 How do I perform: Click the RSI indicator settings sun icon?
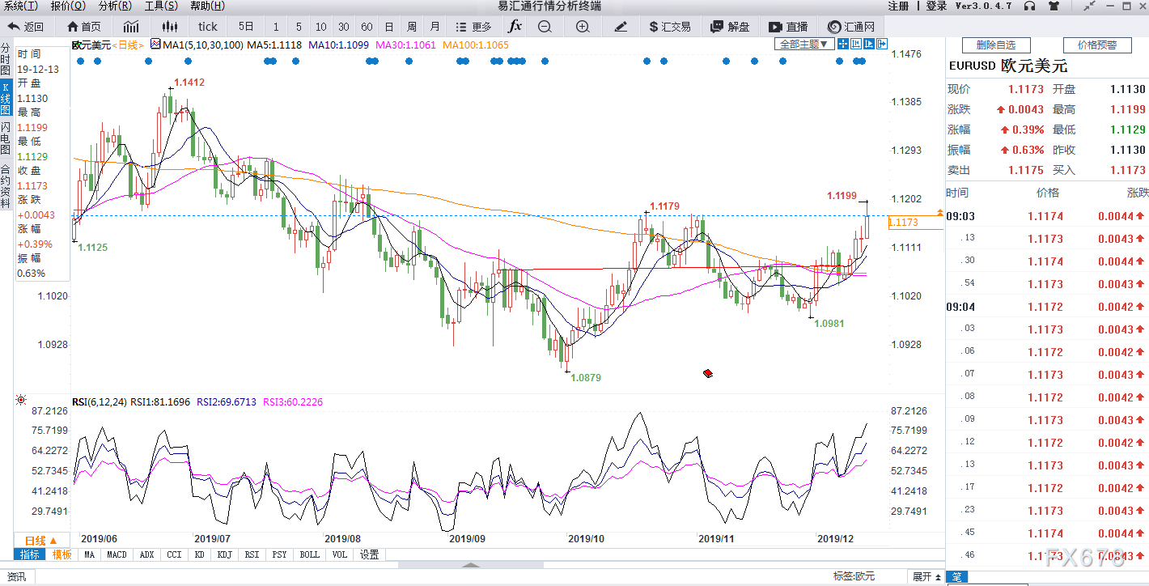coord(20,401)
